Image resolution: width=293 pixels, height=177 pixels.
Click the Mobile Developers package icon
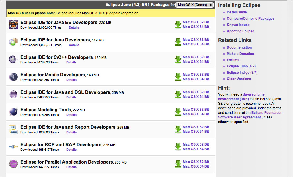[13, 77]
